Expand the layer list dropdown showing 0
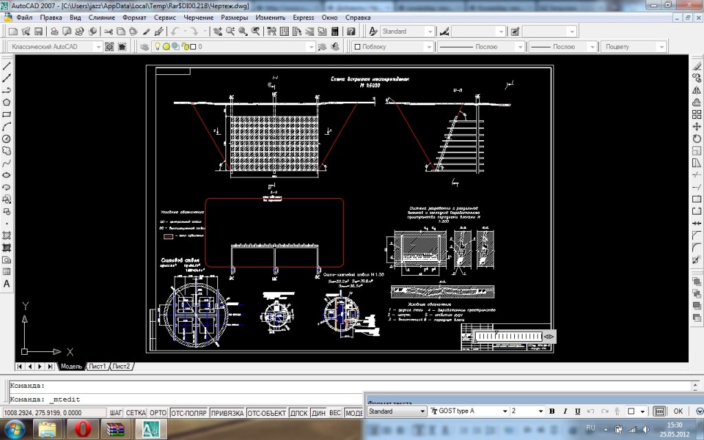704x440 pixels. point(310,47)
